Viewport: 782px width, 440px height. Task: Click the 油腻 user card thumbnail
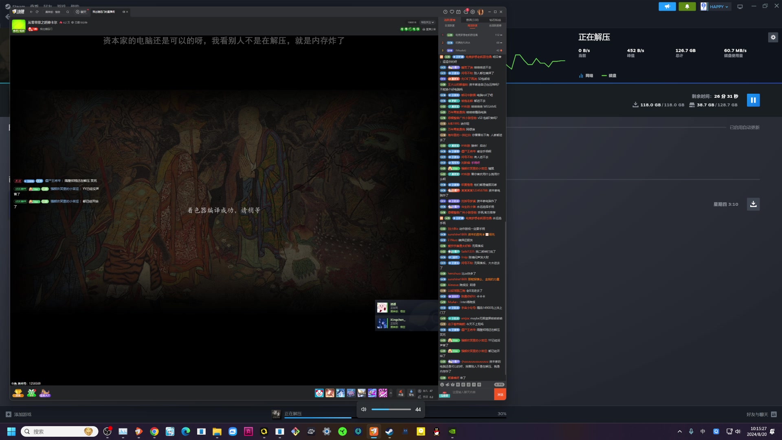[x=382, y=308]
